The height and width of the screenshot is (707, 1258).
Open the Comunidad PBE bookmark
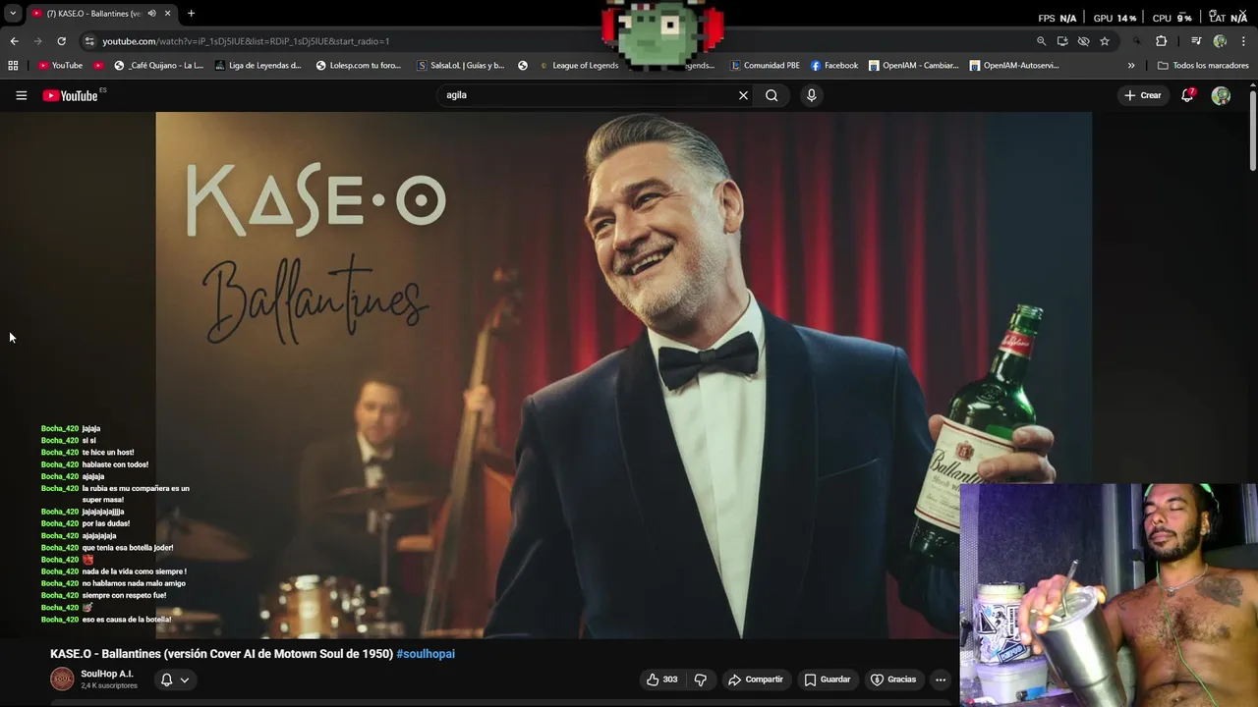click(x=765, y=66)
